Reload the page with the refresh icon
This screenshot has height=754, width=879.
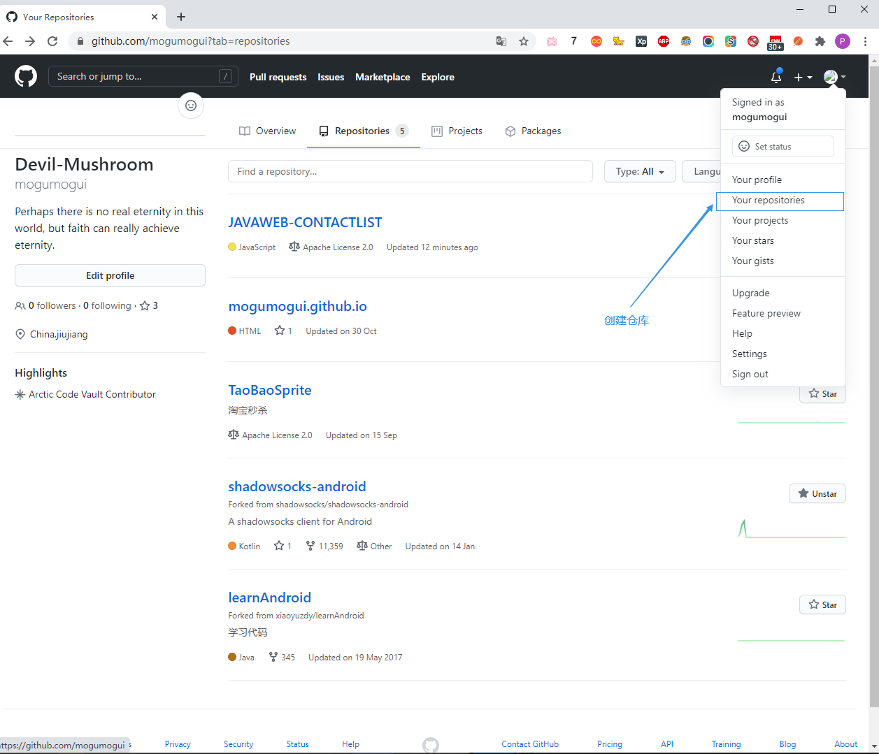coord(52,41)
